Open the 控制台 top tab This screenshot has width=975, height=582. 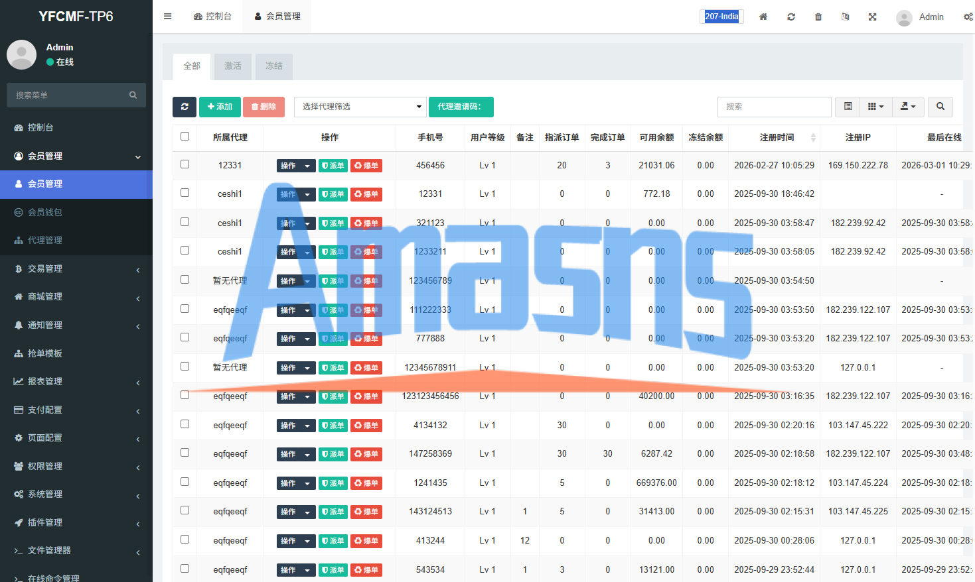tap(212, 17)
